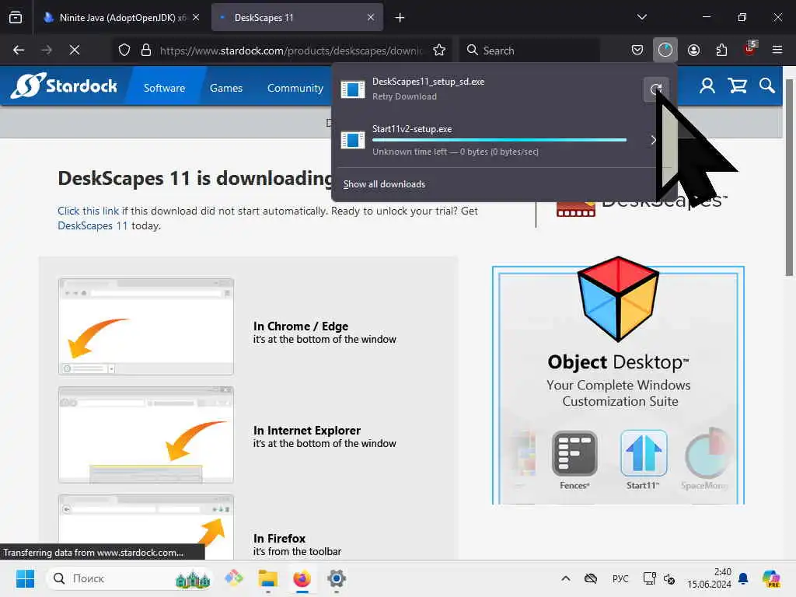Click the Stardock logo
The width and height of the screenshot is (796, 597).
[64, 86]
